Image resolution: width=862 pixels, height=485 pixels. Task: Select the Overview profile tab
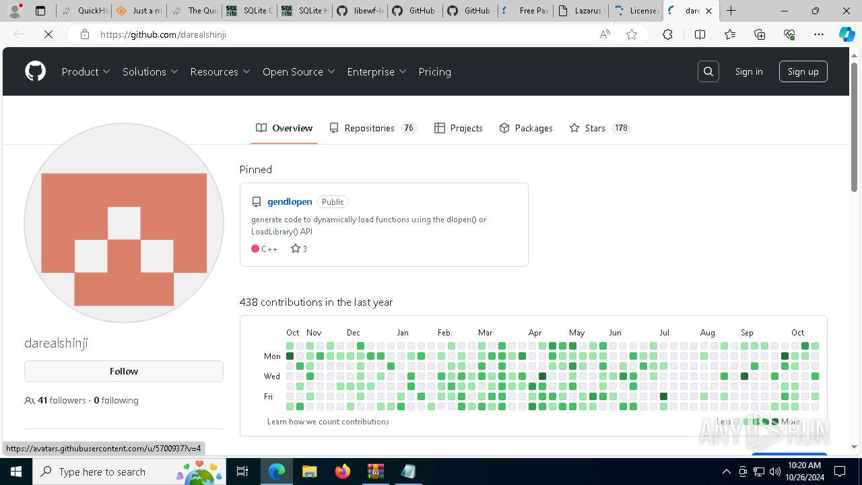tap(284, 128)
